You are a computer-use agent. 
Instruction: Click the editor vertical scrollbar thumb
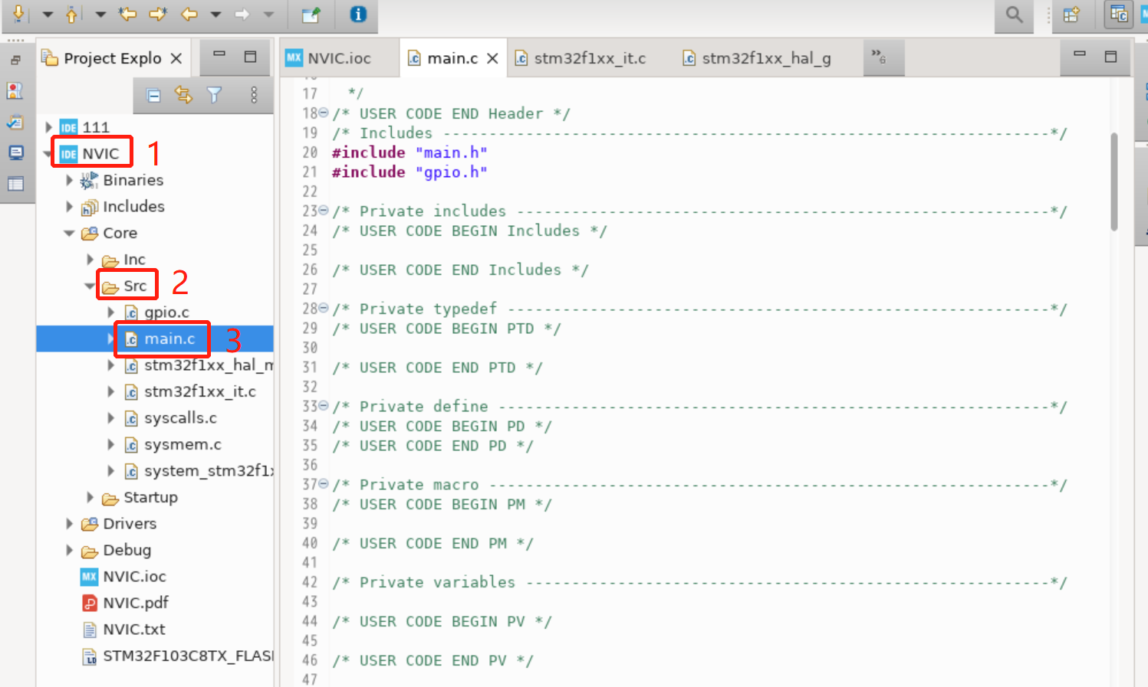(x=1114, y=182)
